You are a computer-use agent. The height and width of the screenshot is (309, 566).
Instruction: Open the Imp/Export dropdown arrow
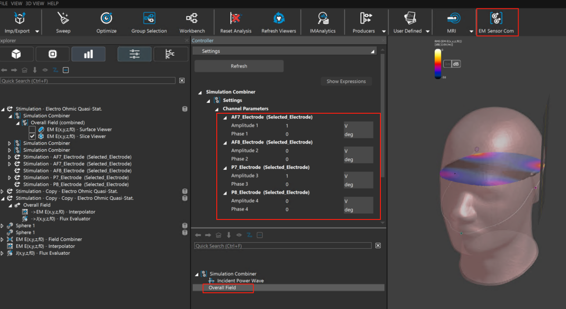point(37,32)
